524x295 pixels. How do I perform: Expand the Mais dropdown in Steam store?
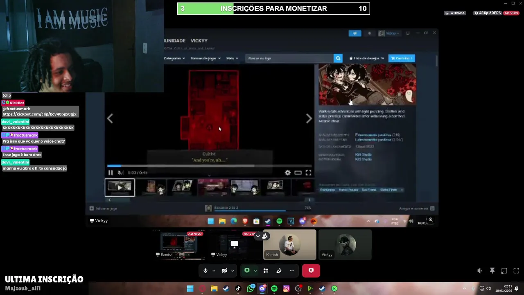pyautogui.click(x=232, y=58)
